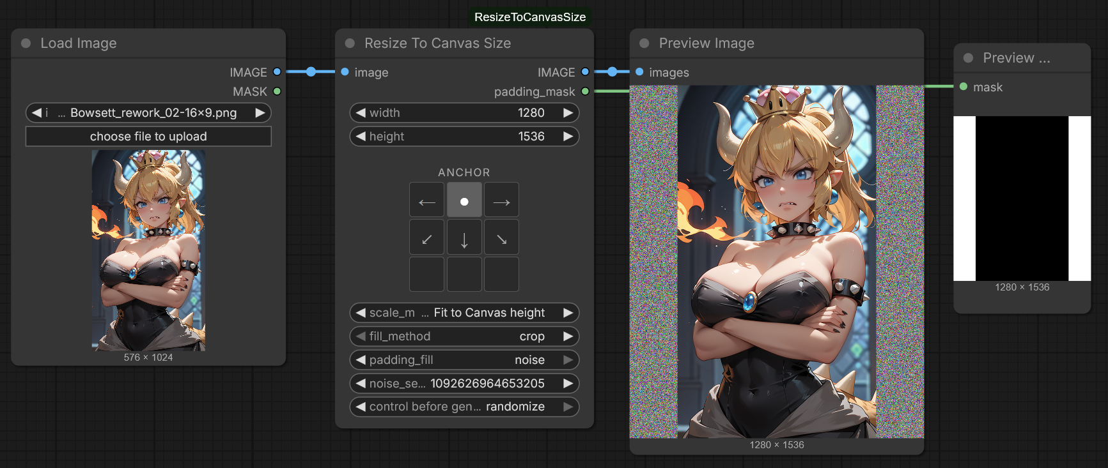Step padding_fill back with left arrow
This screenshot has width=1108, height=468.
361,360
